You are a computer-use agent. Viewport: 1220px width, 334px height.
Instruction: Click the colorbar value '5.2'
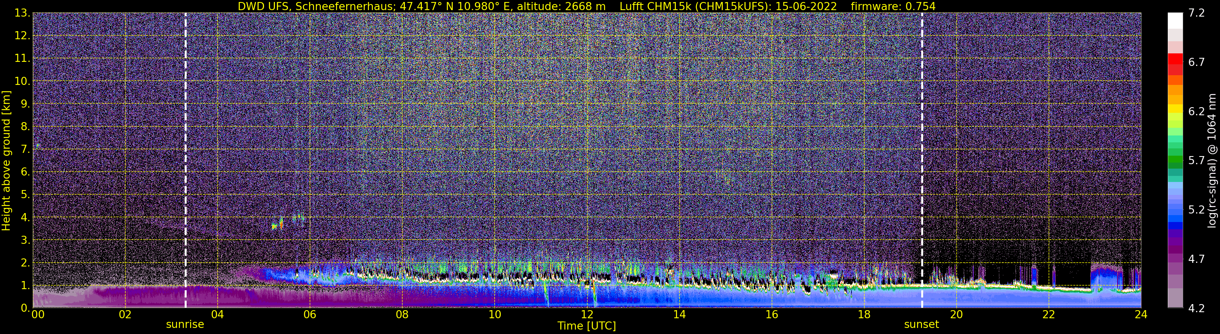coord(1197,210)
